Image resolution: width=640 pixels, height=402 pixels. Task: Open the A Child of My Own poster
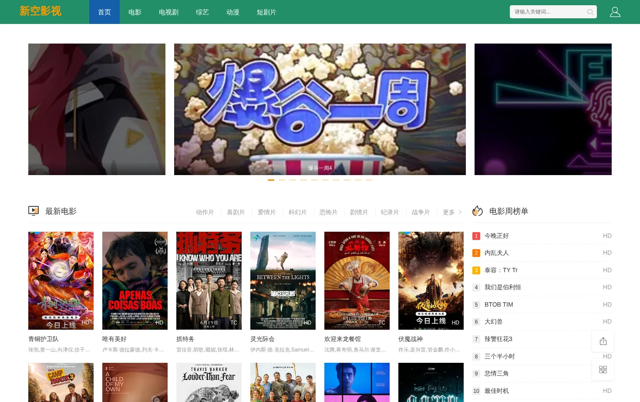(x=135, y=382)
